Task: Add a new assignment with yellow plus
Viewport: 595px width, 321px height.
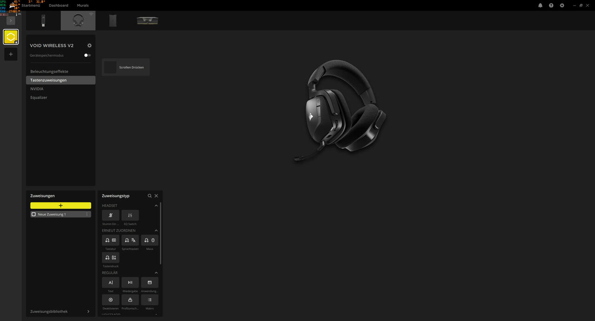Action: tap(60, 205)
